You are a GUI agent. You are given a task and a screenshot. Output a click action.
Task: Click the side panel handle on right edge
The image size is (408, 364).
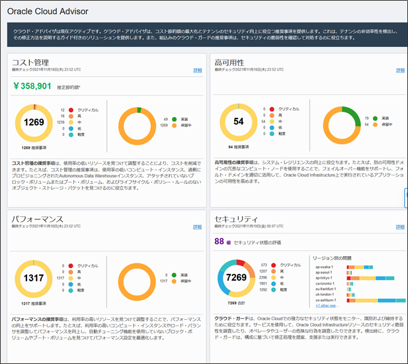pyautogui.click(x=405, y=197)
